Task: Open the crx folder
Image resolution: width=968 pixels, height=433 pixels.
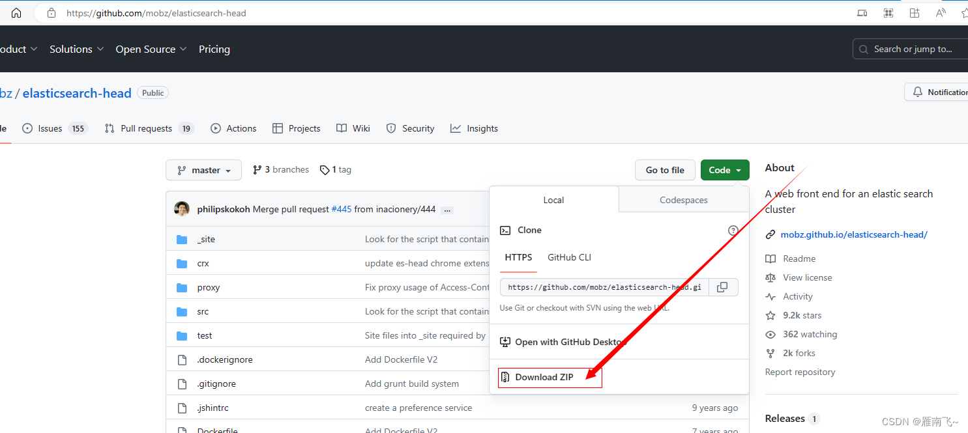Action: (x=203, y=263)
